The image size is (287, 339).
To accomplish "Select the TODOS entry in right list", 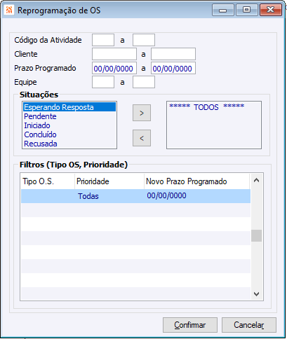I will click(206, 107).
